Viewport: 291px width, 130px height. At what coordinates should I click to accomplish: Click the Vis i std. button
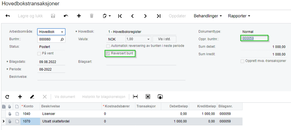(164, 39)
